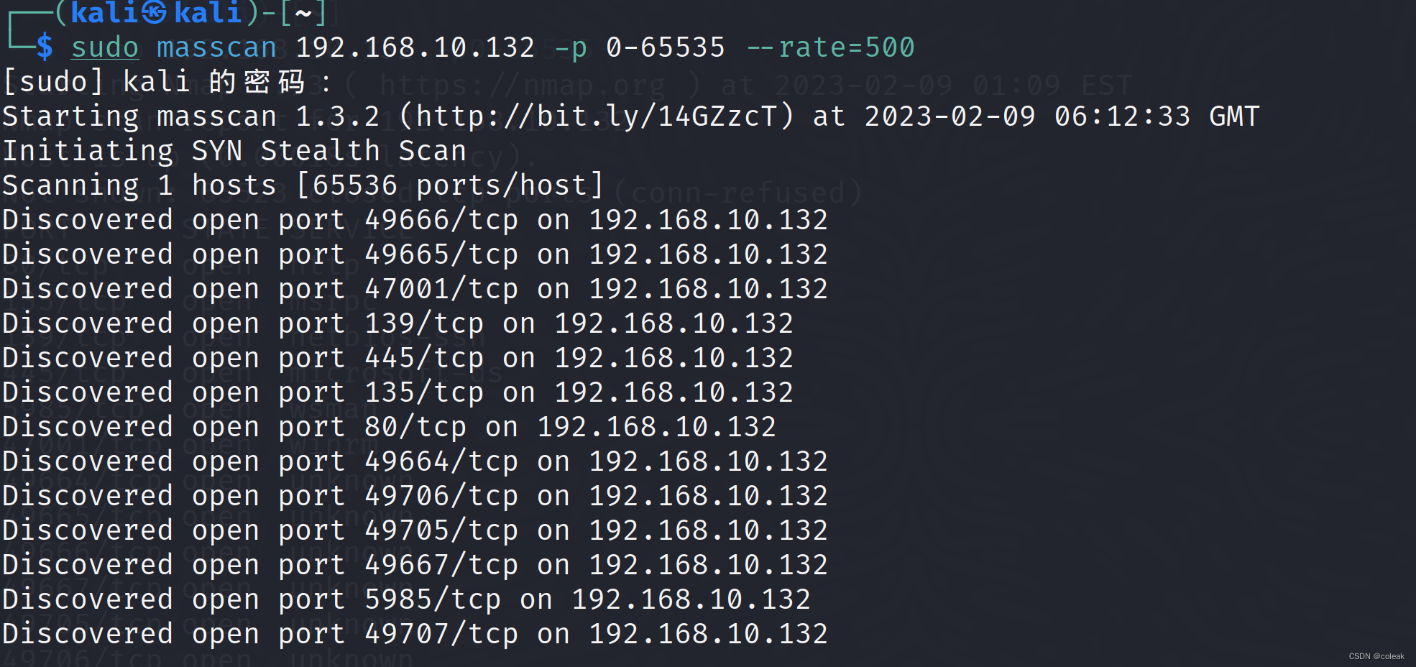Click the 80/tcp port entry
Screen dimensions: 1416x667
[415, 427]
